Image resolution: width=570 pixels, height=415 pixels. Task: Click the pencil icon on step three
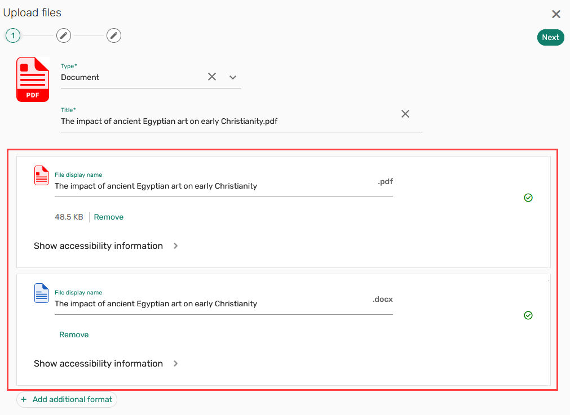pos(113,35)
